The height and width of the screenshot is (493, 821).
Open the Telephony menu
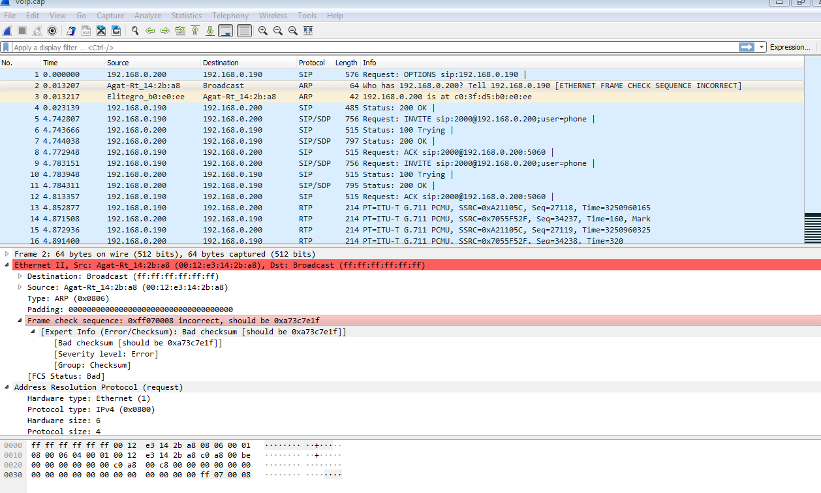pyautogui.click(x=230, y=16)
